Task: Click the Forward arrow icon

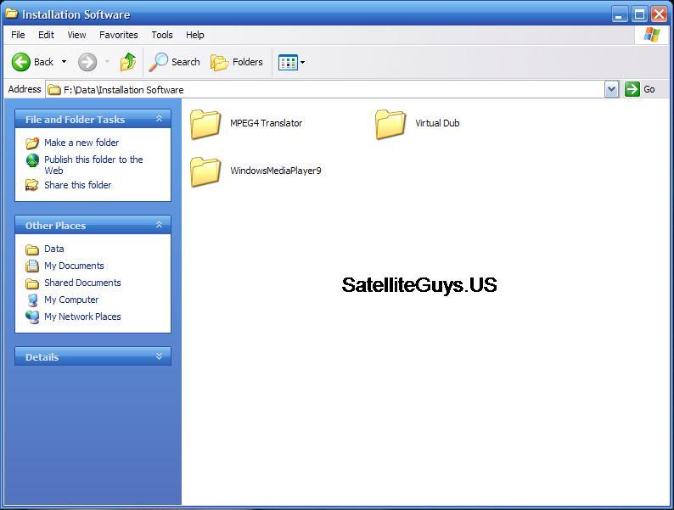Action: pos(87,62)
